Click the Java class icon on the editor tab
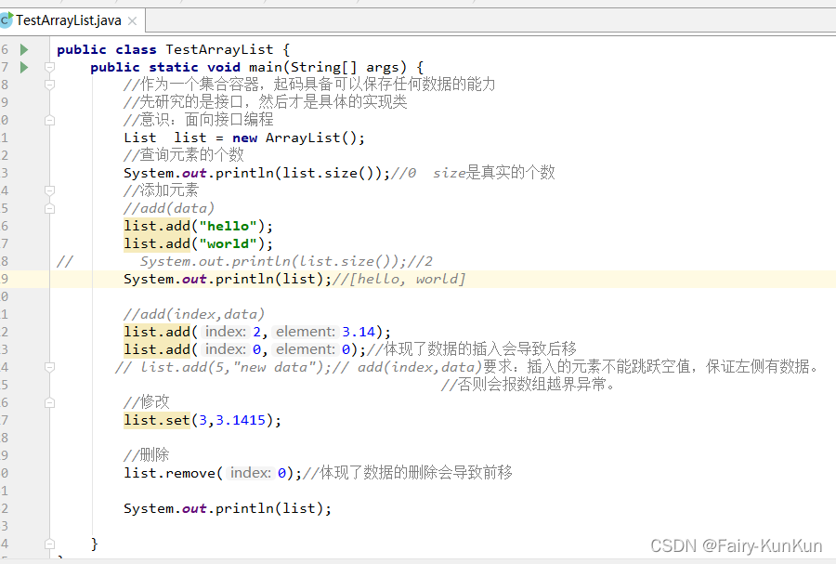 click(9, 20)
